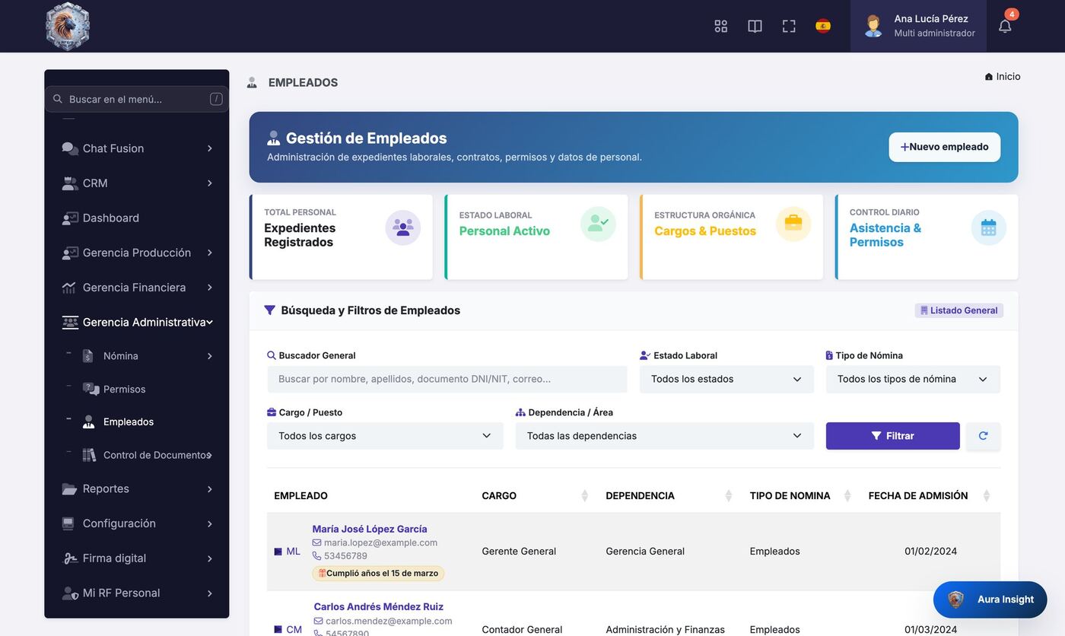1065x636 pixels.
Task: Click the CRM sidebar icon
Action: (x=70, y=183)
